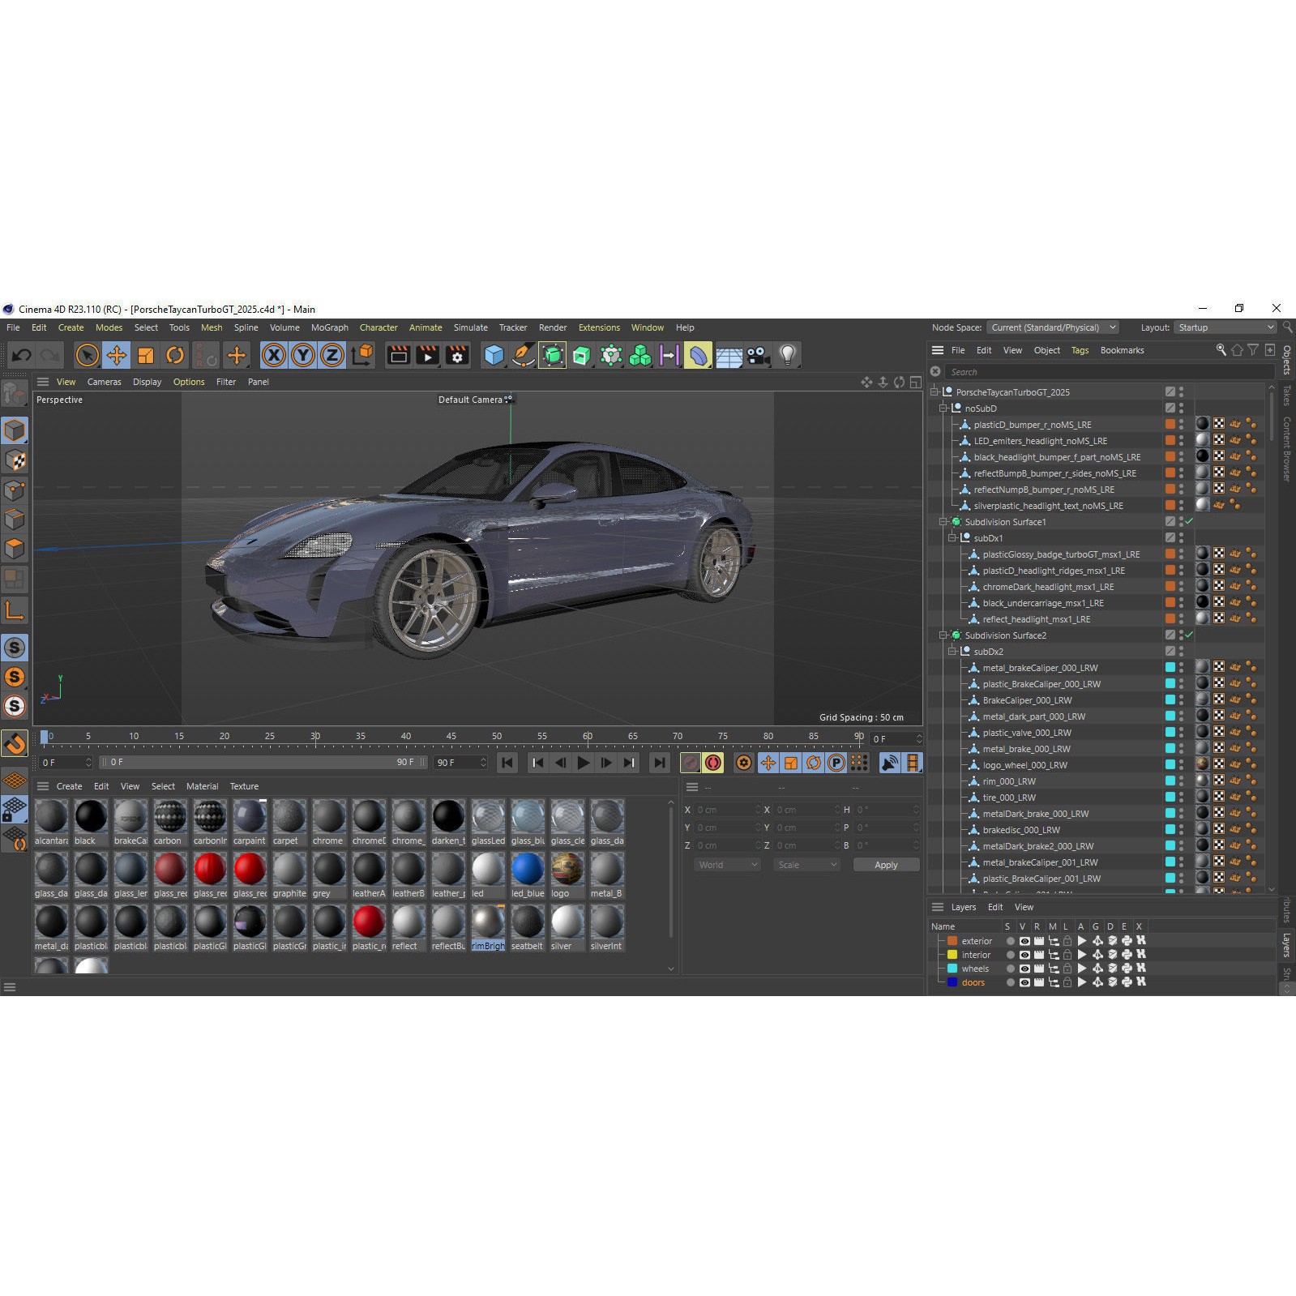Select the Move tool
This screenshot has width=1296, height=1296.
[x=117, y=355]
